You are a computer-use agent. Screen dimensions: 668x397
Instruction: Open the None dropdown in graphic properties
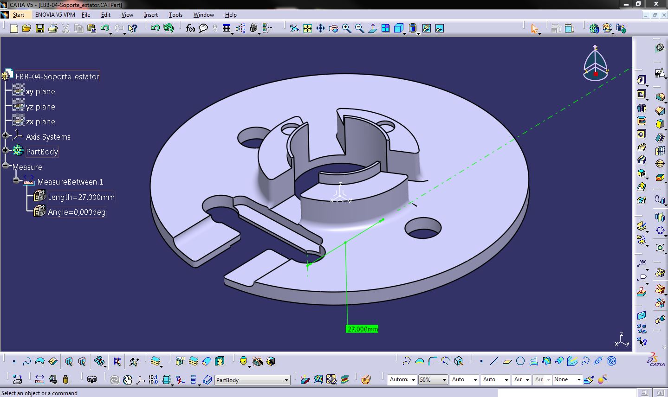click(567, 379)
